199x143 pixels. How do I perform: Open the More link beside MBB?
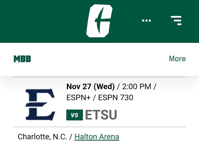coord(177,59)
